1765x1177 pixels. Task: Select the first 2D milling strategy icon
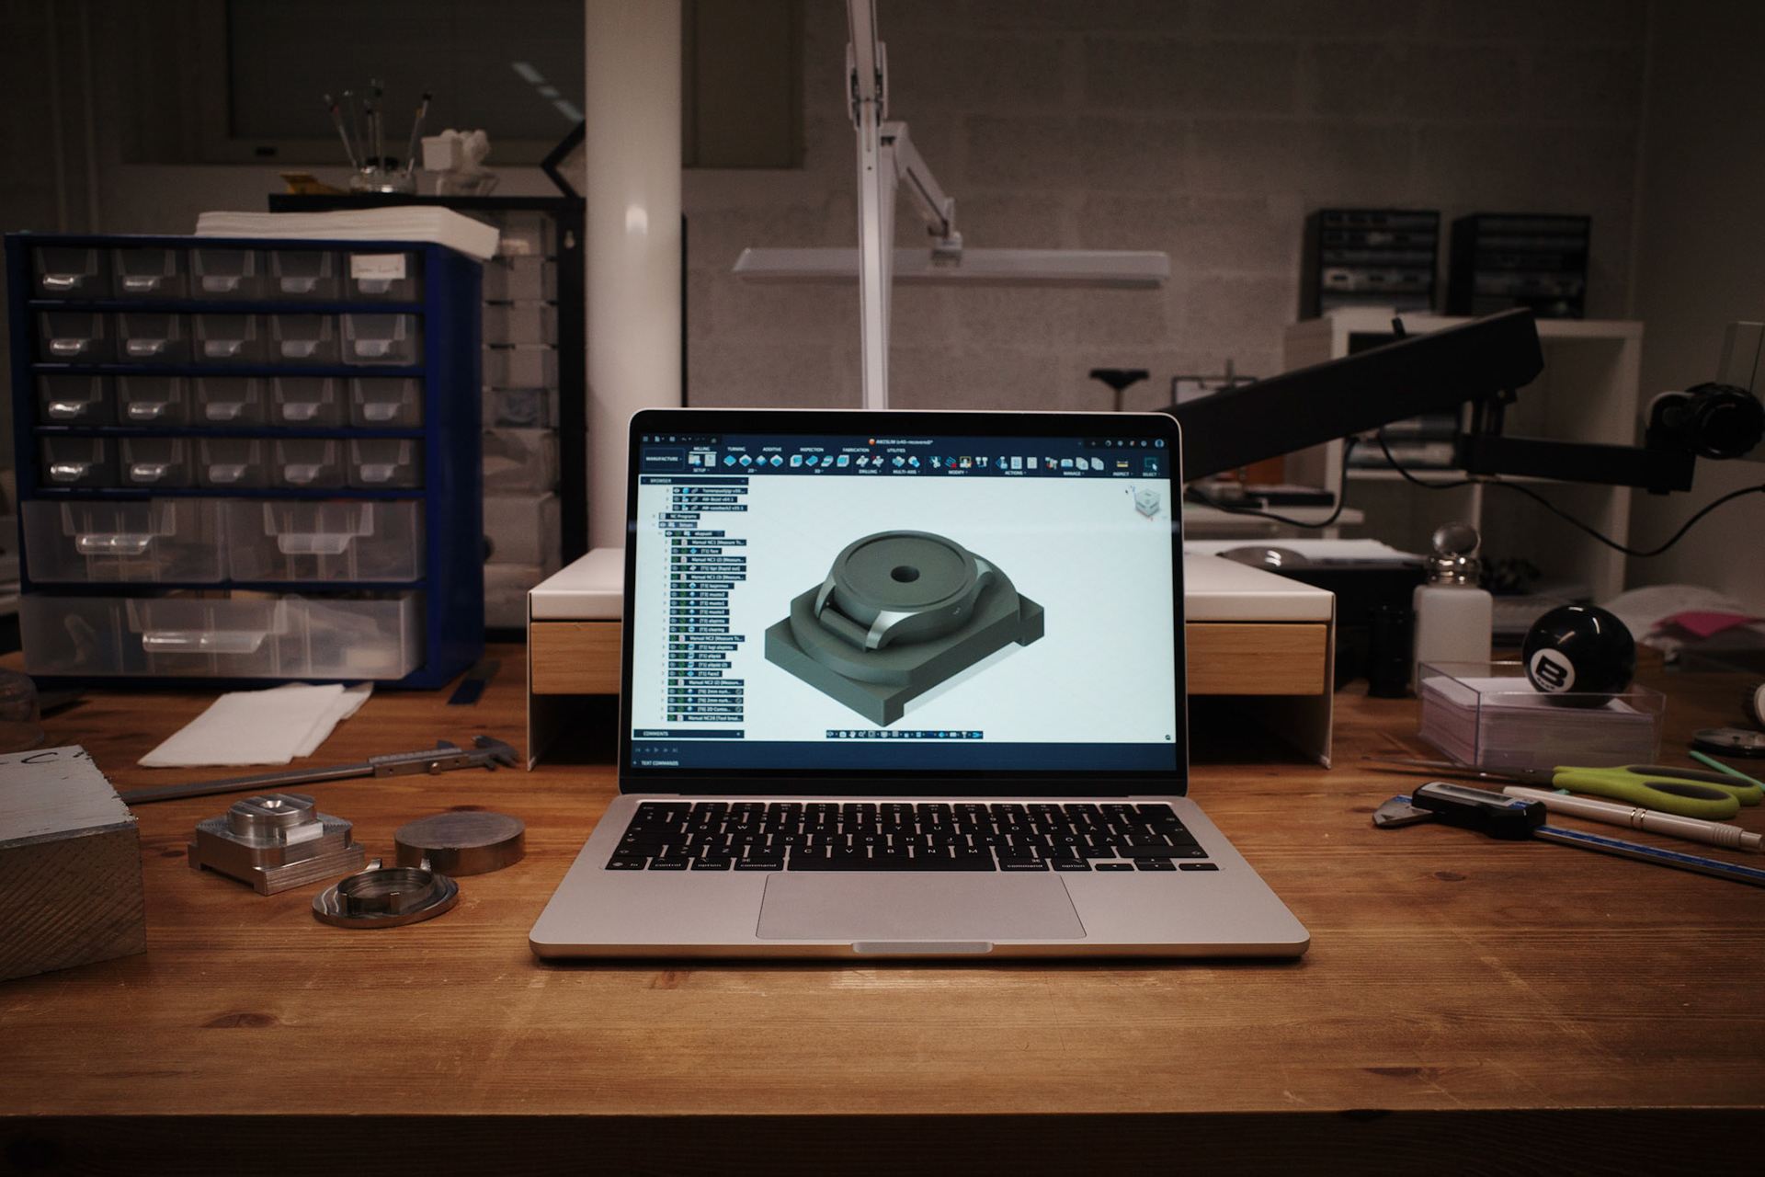(730, 461)
